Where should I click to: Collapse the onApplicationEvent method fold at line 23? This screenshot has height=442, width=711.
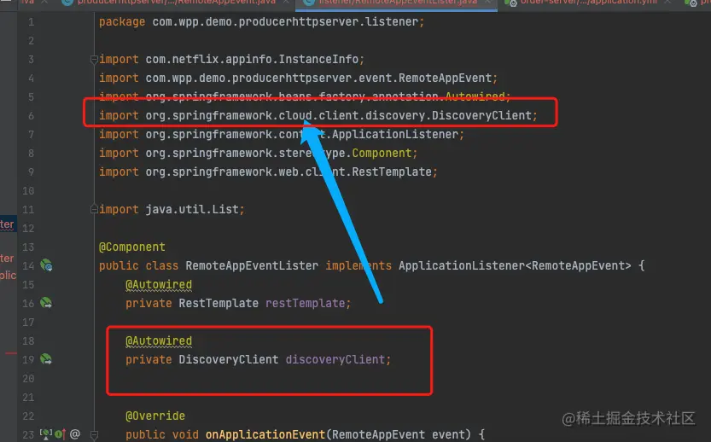point(94,434)
